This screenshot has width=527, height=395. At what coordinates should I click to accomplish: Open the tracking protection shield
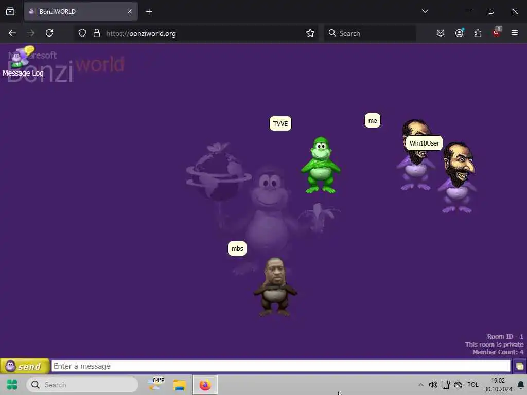pos(82,33)
